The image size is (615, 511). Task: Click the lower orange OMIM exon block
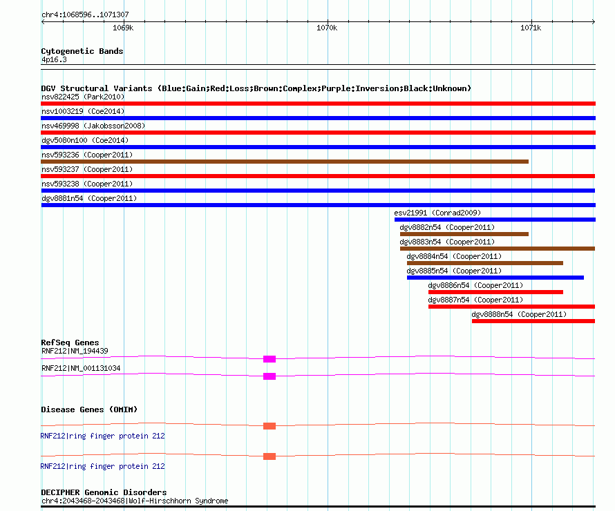click(x=269, y=456)
